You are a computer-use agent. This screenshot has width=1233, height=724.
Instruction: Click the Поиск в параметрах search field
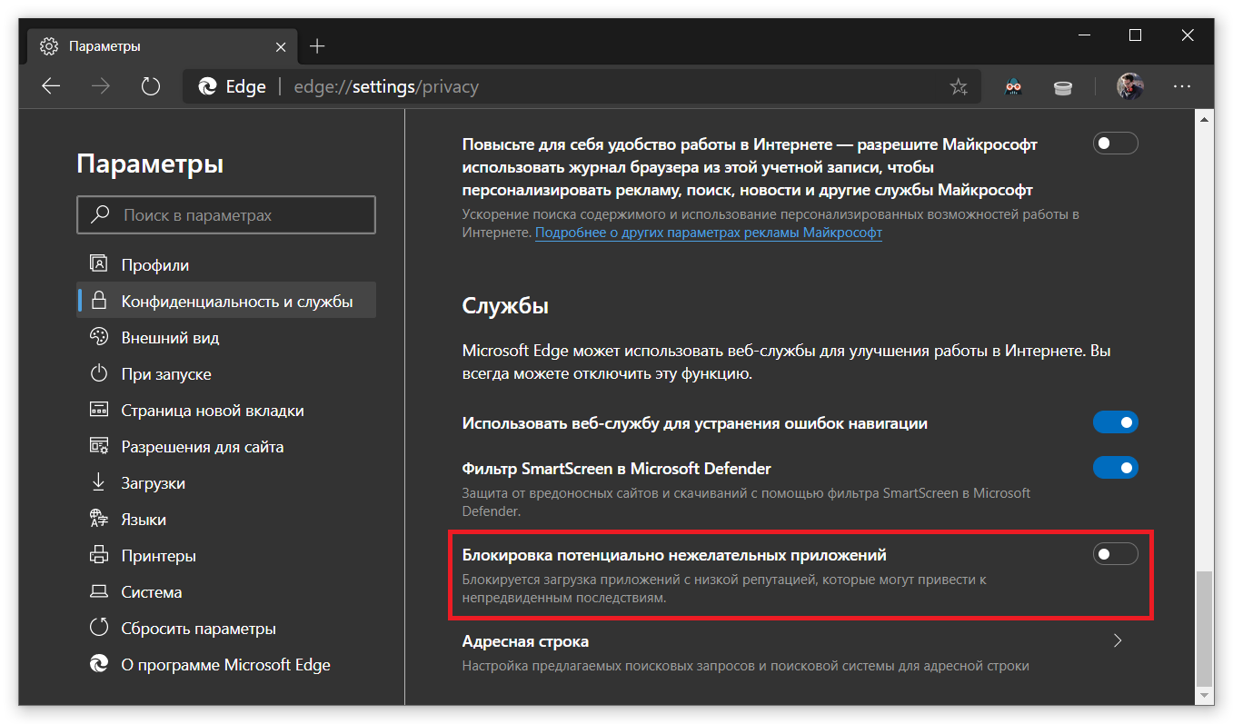click(226, 215)
